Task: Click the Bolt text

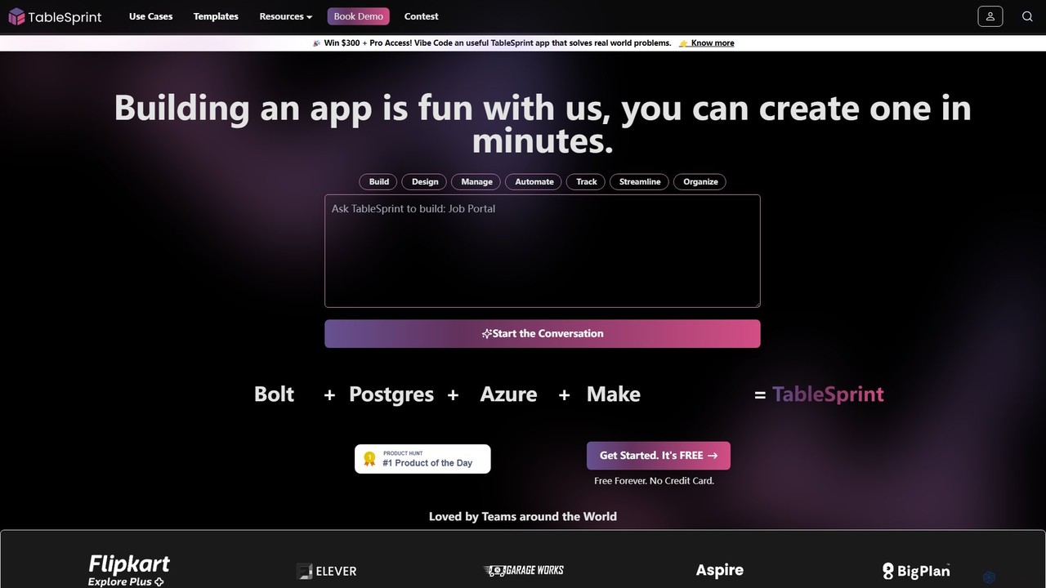Action: [274, 394]
